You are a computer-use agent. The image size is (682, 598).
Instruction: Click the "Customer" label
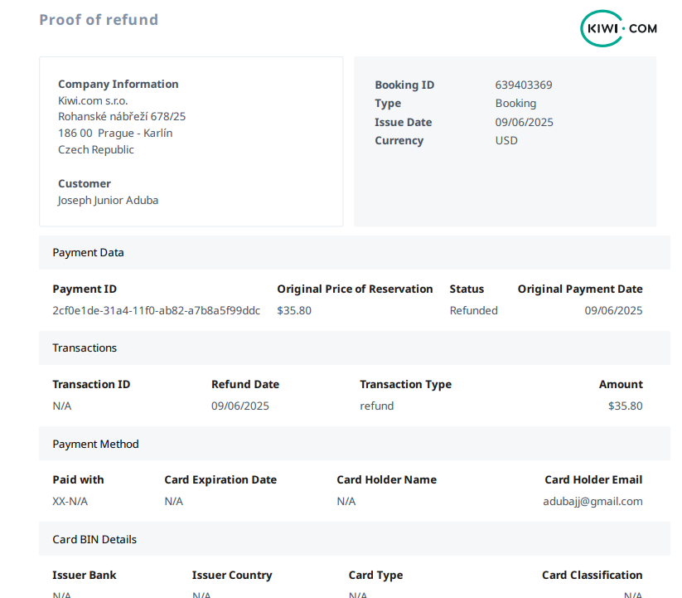coord(85,183)
